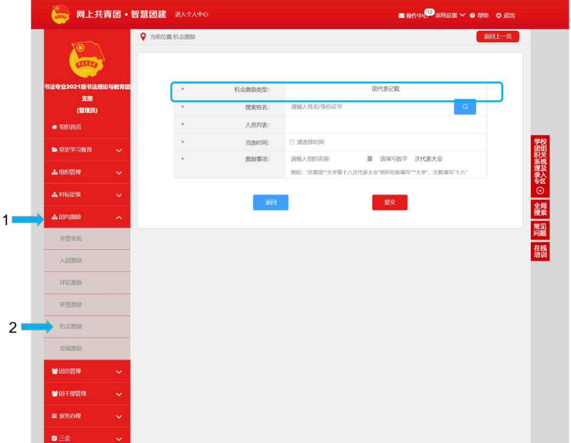
Task: Collapse the 团内激励 section
Action: coord(87,216)
